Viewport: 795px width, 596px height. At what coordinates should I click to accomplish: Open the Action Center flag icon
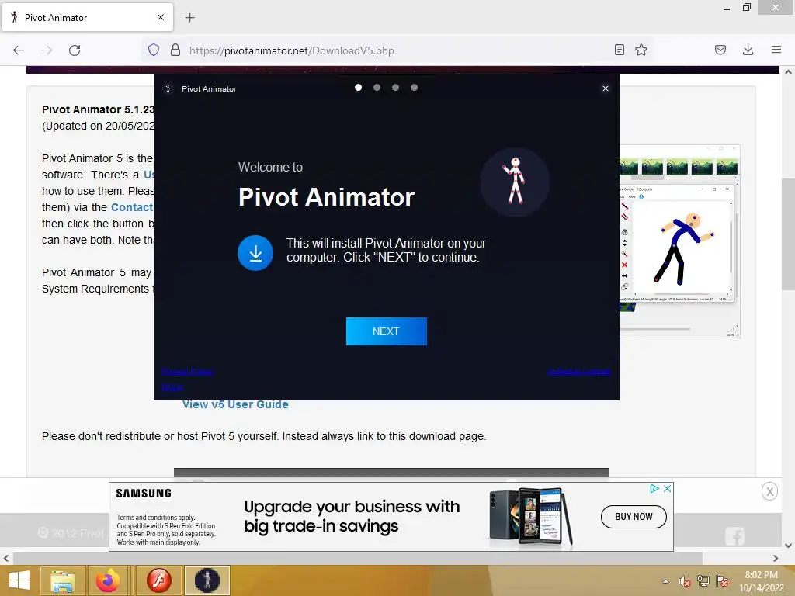(x=722, y=581)
